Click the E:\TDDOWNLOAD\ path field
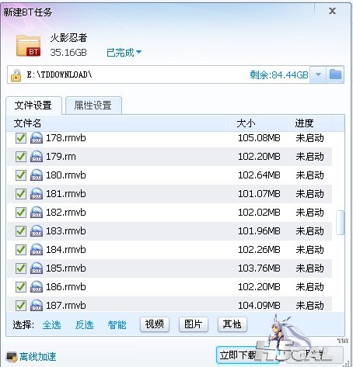Screen dimensions: 353x367 (158, 74)
